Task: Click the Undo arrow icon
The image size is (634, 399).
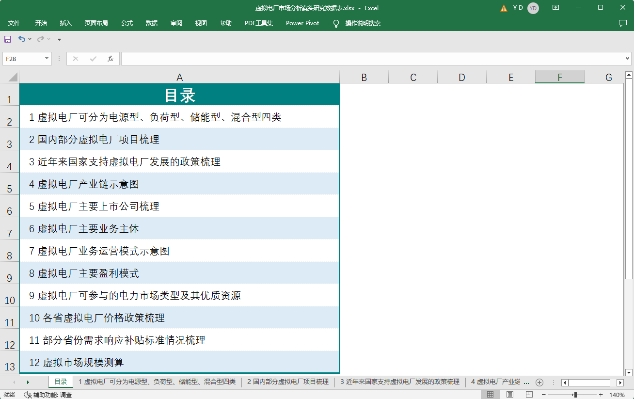Action: click(x=22, y=39)
